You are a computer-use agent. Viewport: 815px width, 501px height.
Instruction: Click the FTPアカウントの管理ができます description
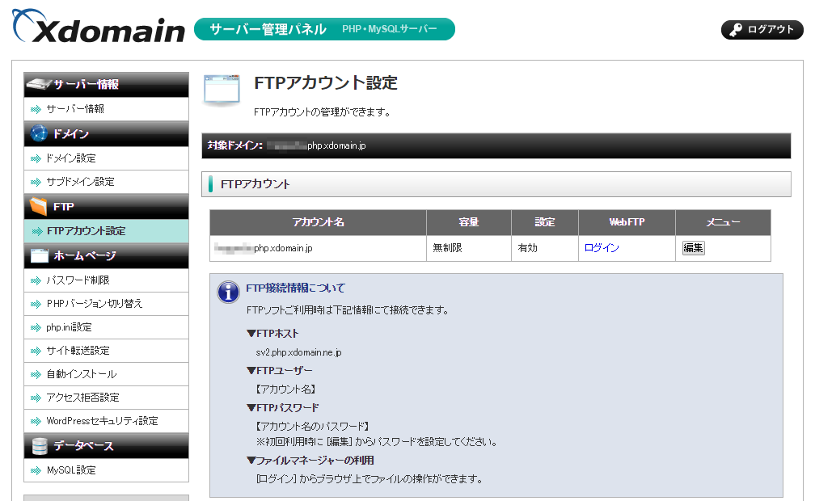(323, 112)
